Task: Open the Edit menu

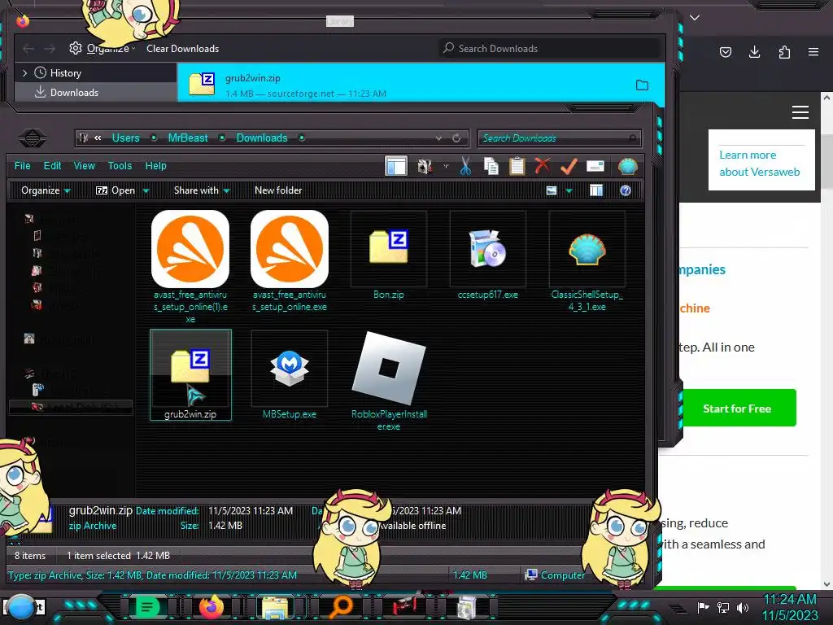Action: tap(52, 166)
